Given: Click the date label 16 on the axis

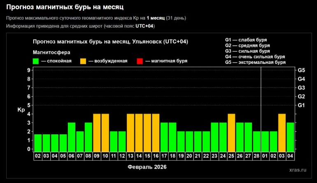Looking at the screenshot, I should pos(156,157).
